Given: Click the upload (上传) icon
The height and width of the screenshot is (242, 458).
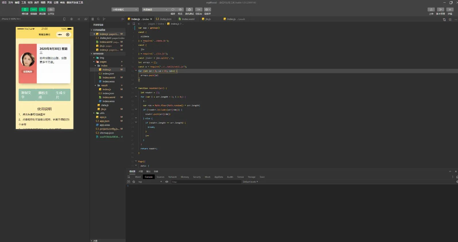Looking at the screenshot, I should (431, 9).
